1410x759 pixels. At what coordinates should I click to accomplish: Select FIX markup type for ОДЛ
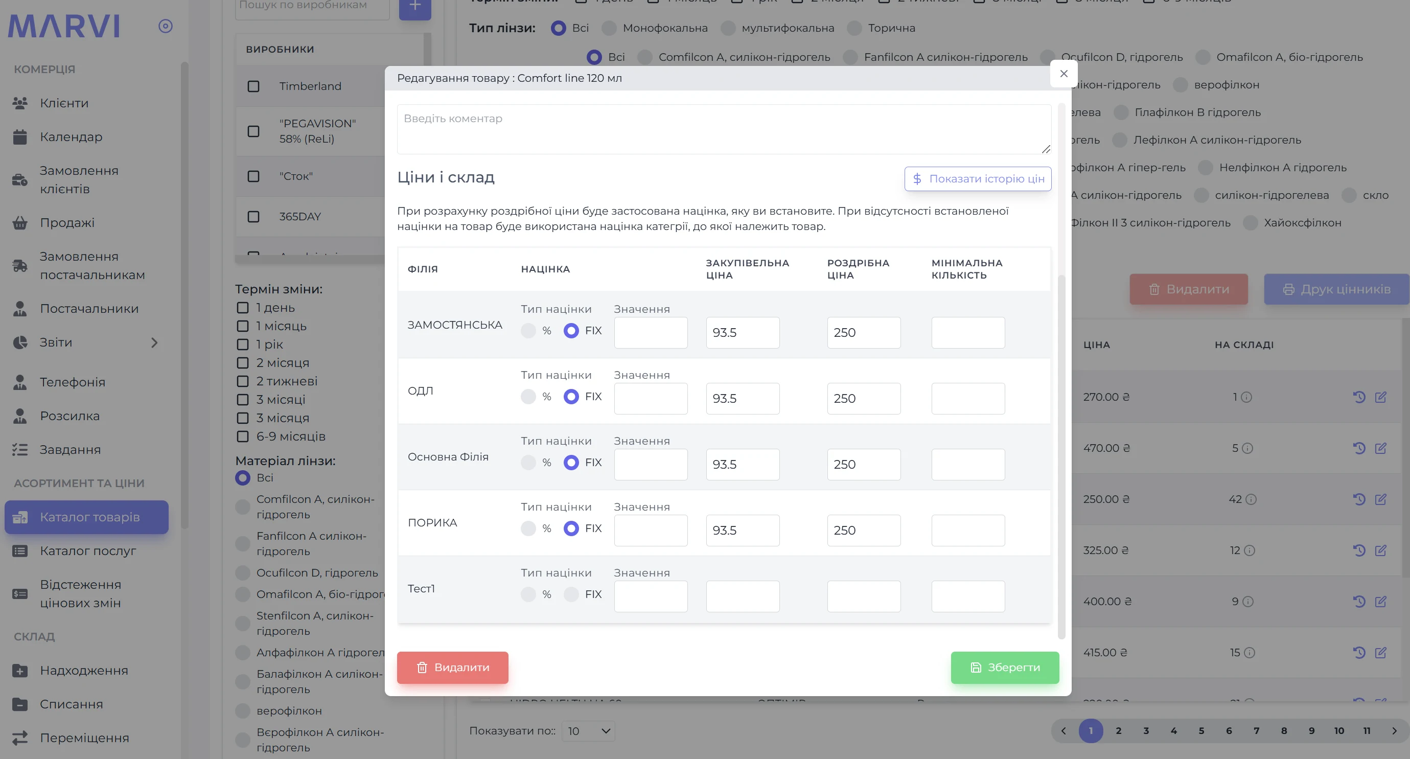[x=571, y=396]
